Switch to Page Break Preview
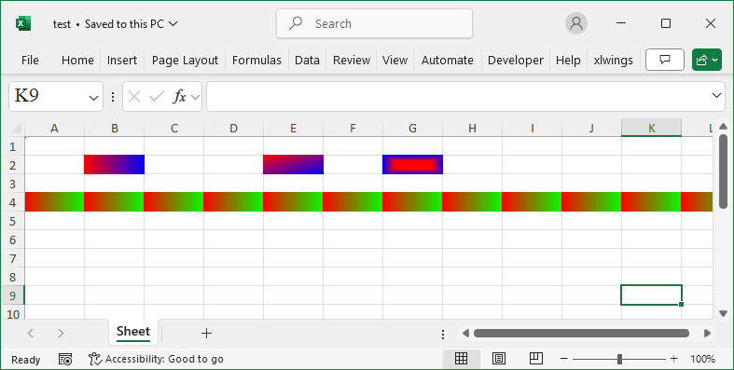Image resolution: width=734 pixels, height=370 pixels. point(536,359)
